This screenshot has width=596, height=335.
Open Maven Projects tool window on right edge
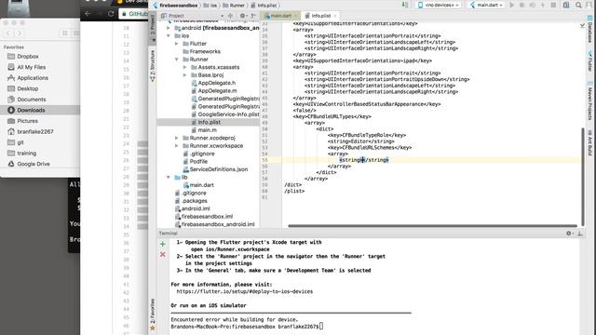point(589,100)
